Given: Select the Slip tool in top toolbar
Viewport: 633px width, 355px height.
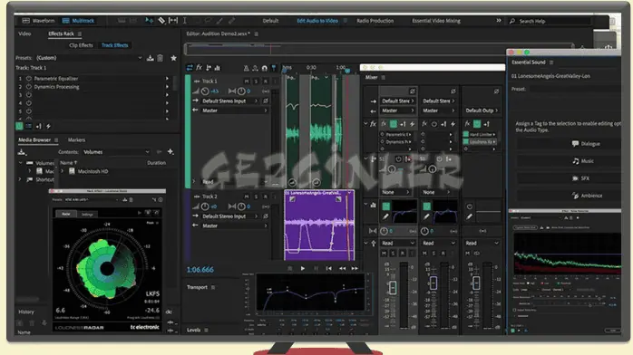Looking at the screenshot, I should pos(173,20).
